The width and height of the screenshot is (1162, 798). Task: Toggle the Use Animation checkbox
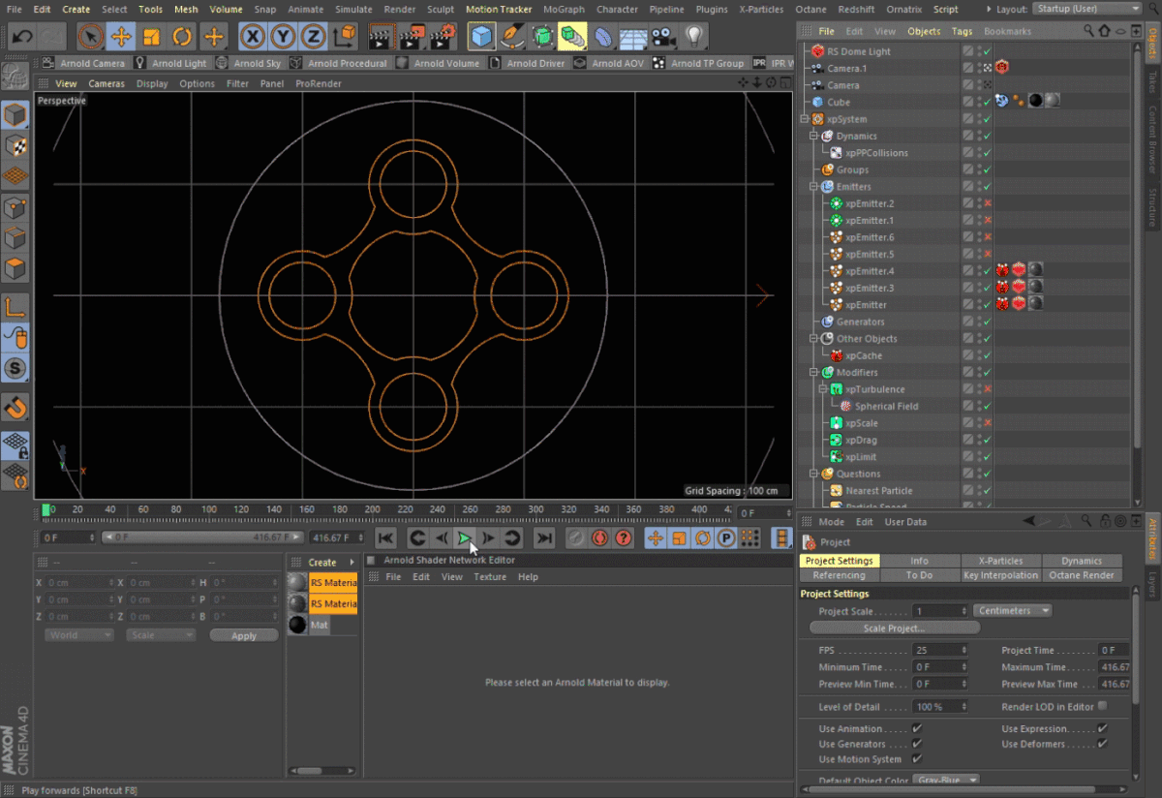coord(917,728)
